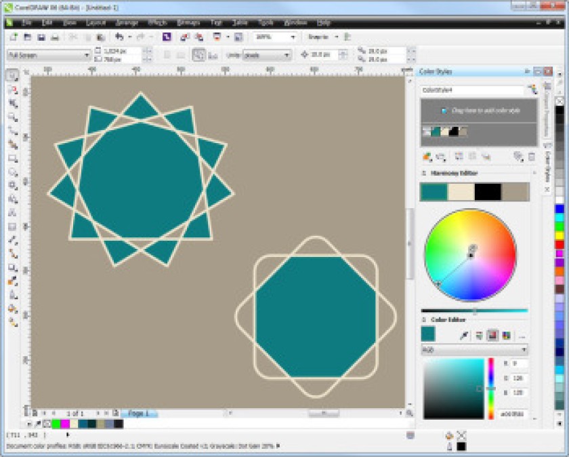
Task: Click green swatch in document palette
Action: coord(56,424)
